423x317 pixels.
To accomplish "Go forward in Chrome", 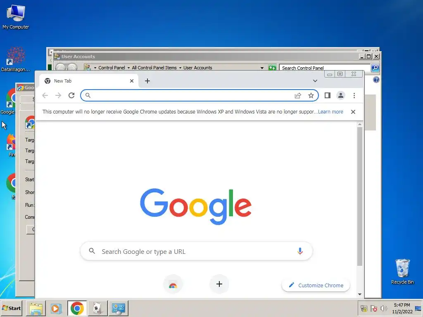I will pyautogui.click(x=58, y=95).
